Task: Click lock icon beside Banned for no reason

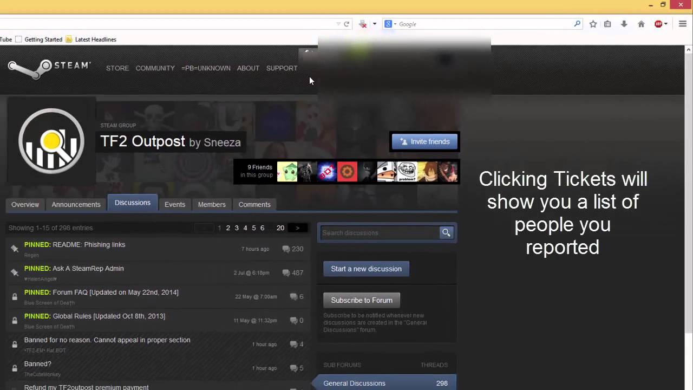Action: 15,344
